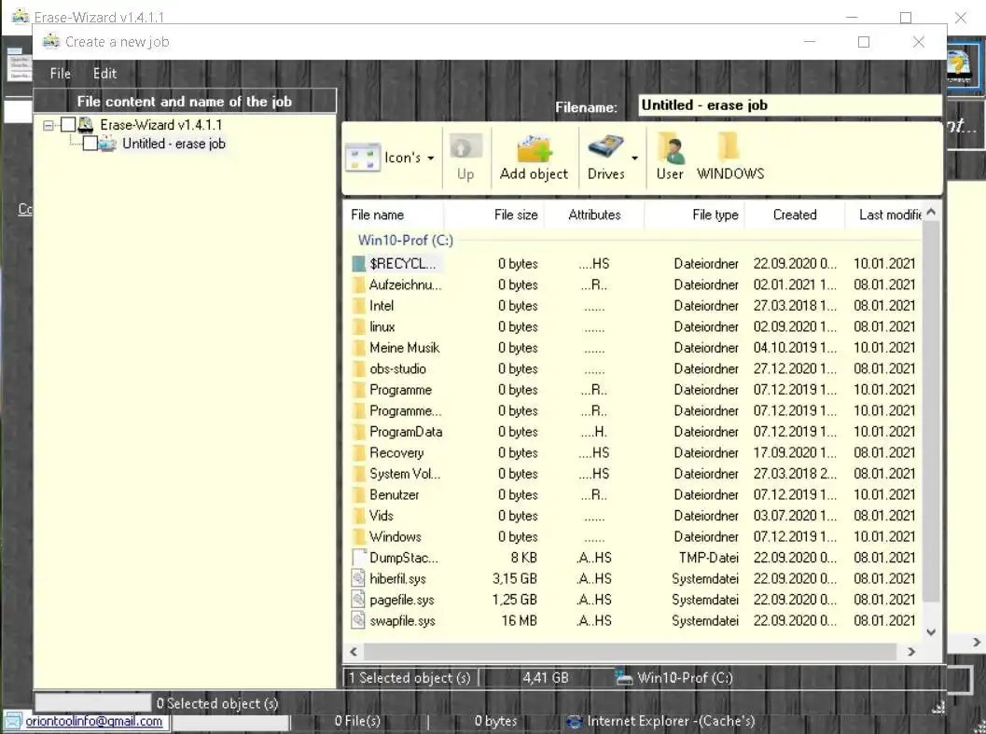
Task: Select Untitled - erase job tree item
Action: coord(174,144)
